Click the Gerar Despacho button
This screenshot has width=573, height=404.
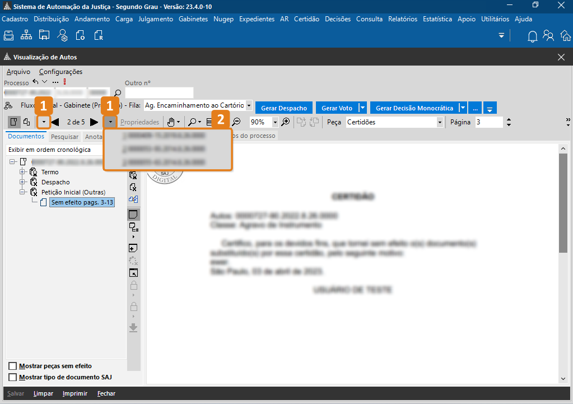(x=284, y=108)
